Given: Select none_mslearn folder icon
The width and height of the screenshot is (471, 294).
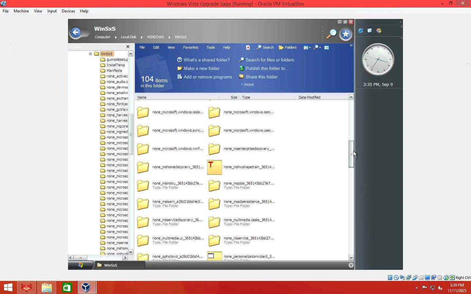Looking at the screenshot, I should tap(143, 204).
